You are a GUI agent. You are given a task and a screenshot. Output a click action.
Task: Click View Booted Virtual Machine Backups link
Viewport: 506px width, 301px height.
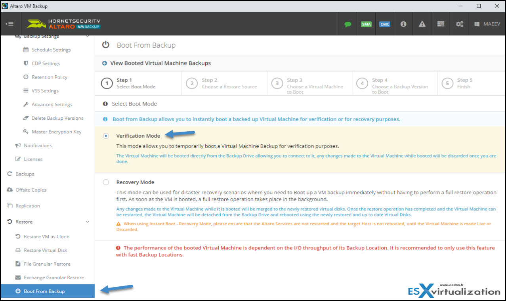pos(160,63)
